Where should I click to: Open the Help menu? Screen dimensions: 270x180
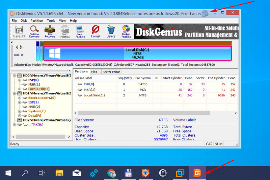73,21
